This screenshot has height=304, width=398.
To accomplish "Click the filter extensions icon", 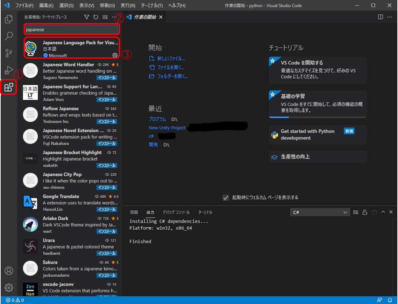I will point(87,17).
